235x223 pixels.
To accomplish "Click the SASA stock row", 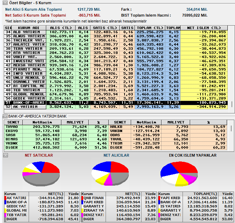I will 56,135.
